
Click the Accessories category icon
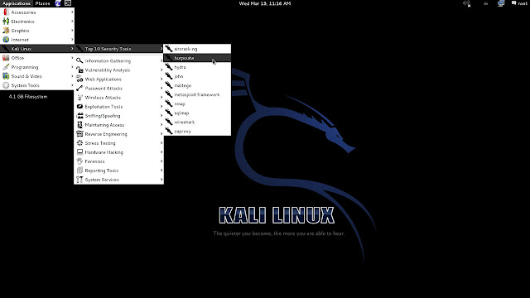(6, 12)
